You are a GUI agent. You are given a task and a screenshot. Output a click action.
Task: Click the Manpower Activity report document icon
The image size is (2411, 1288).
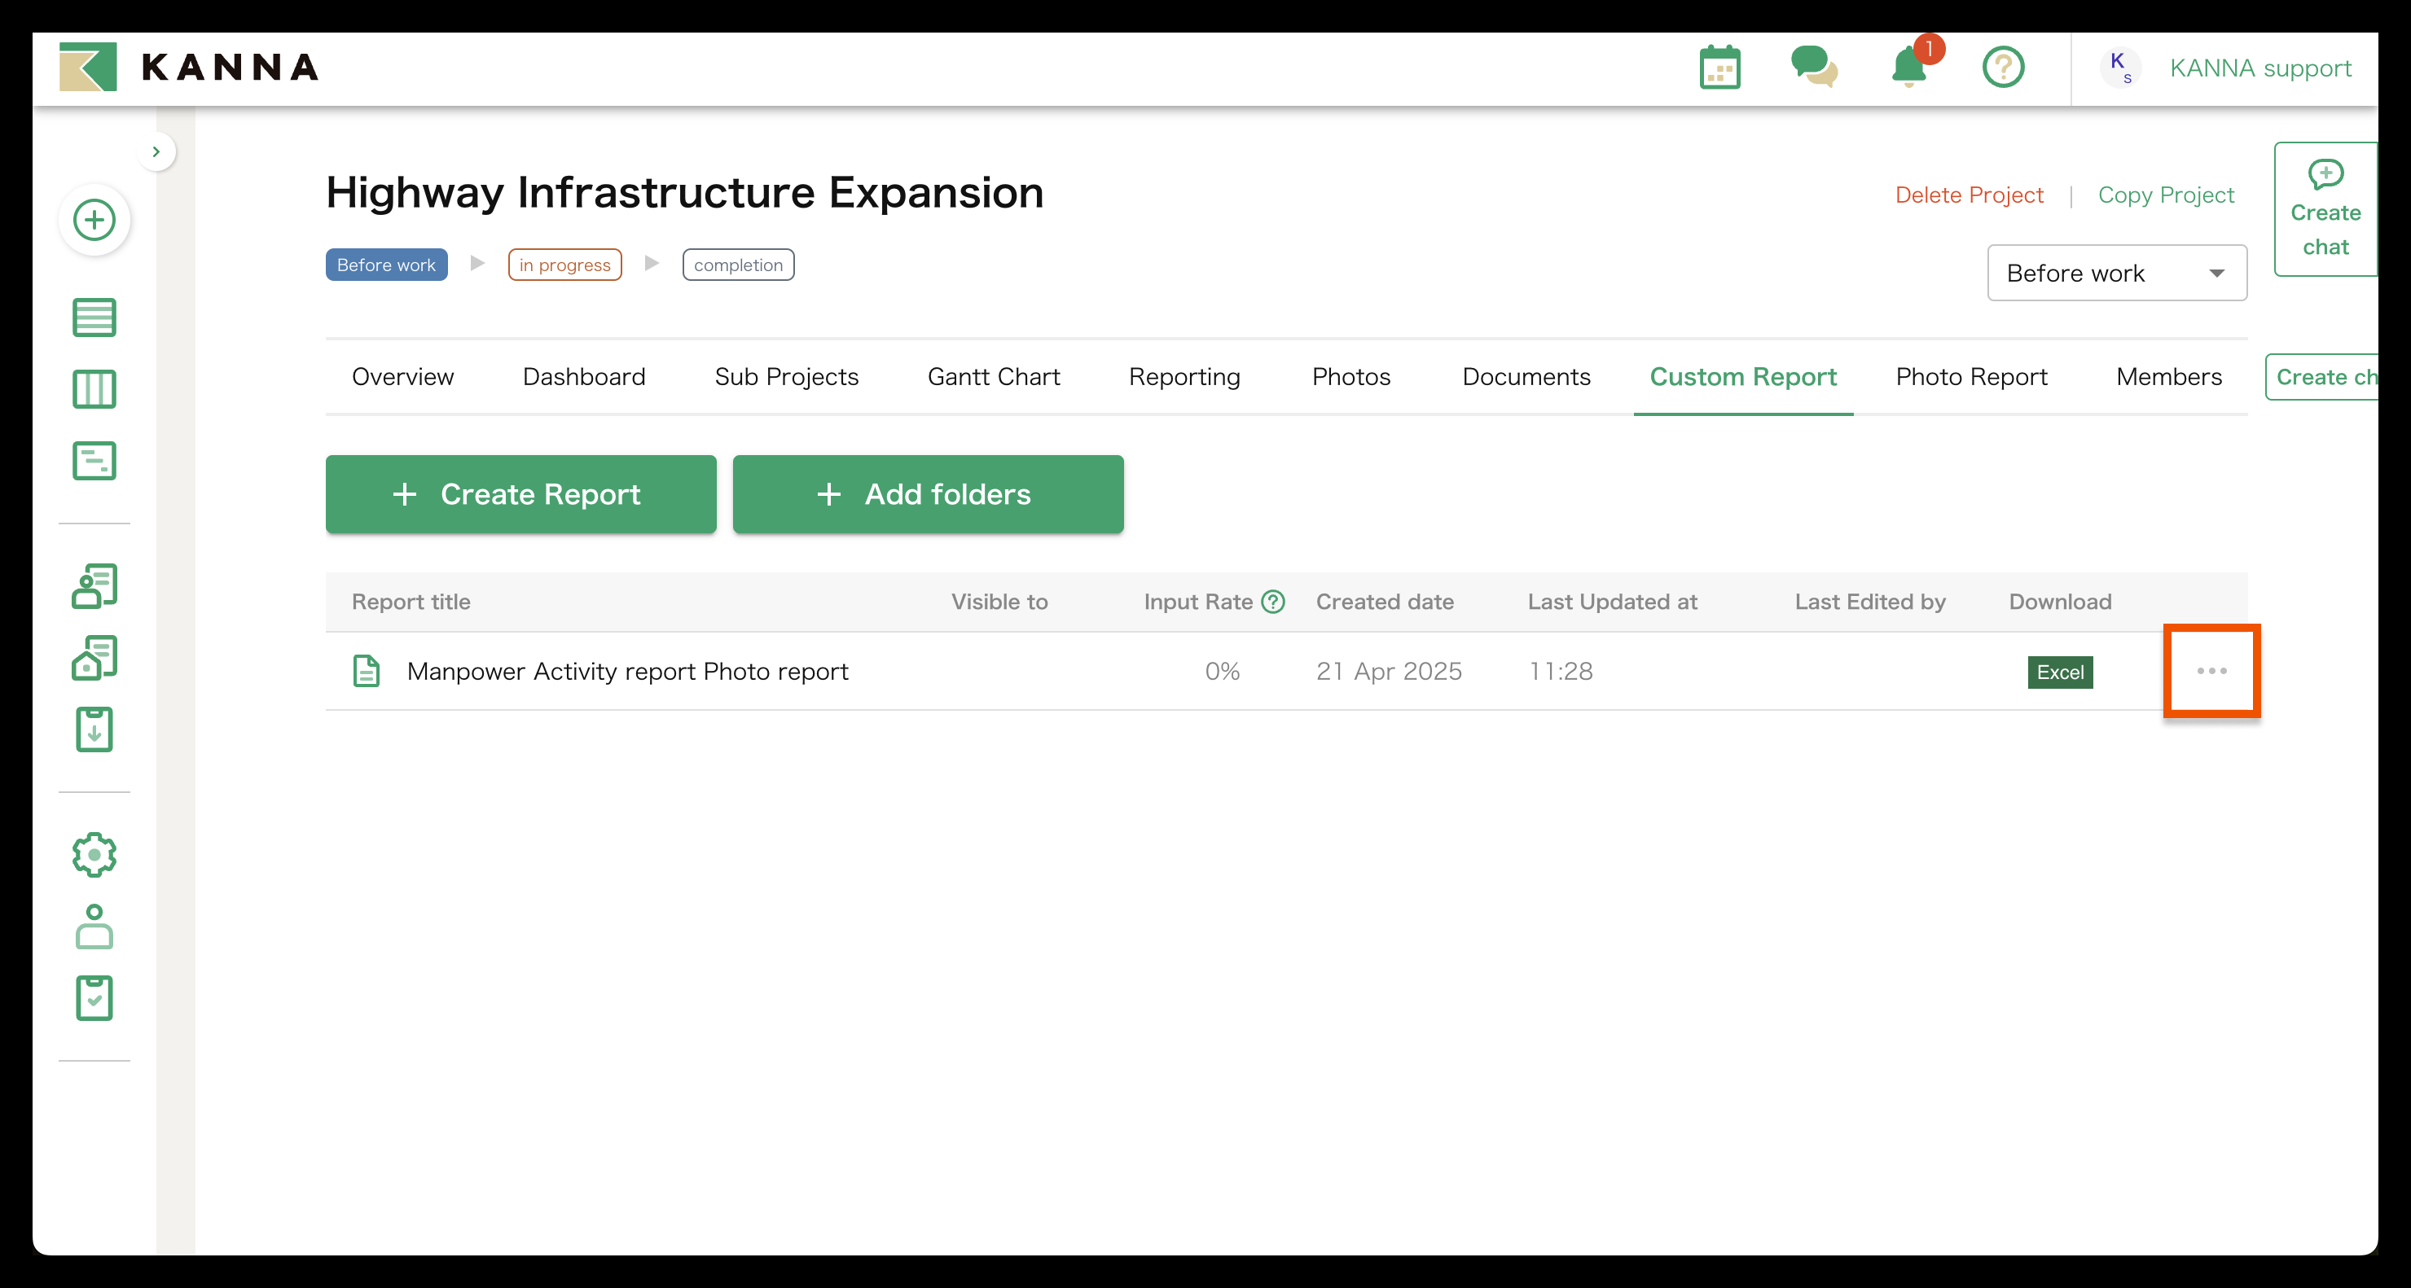[366, 671]
